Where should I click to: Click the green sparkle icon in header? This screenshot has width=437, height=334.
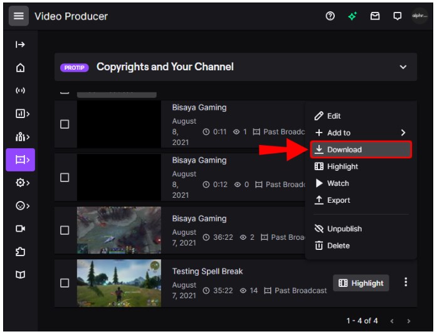(x=352, y=16)
